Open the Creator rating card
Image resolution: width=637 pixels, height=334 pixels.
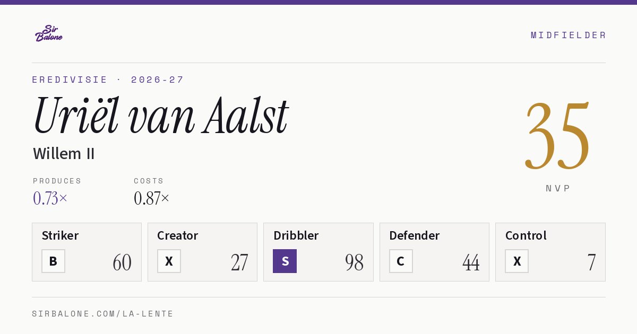click(202, 252)
